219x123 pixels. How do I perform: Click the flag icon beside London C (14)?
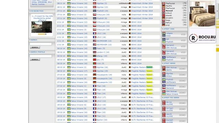click(94, 52)
